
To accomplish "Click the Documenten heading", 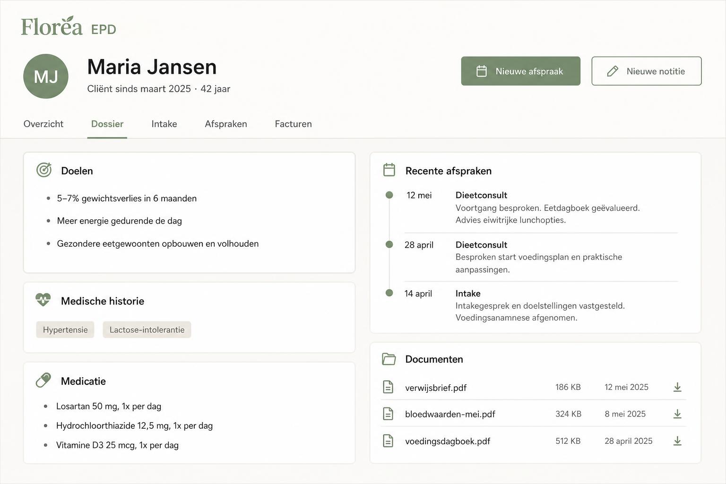I will pos(434,359).
